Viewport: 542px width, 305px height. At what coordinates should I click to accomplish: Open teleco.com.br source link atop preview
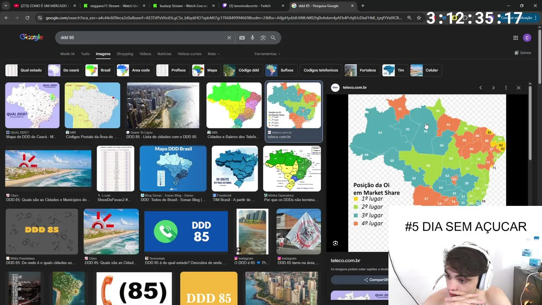point(349,88)
